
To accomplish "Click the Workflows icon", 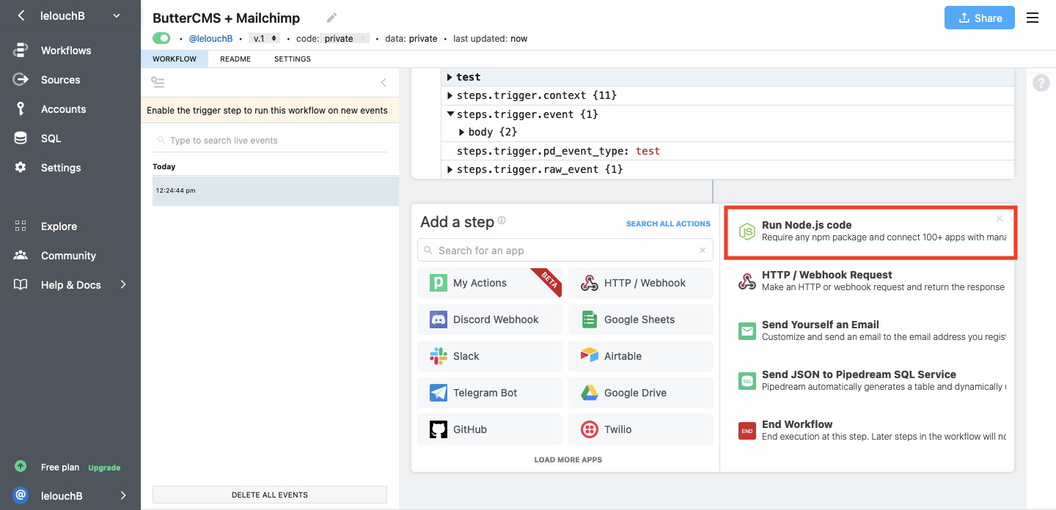I will (21, 51).
